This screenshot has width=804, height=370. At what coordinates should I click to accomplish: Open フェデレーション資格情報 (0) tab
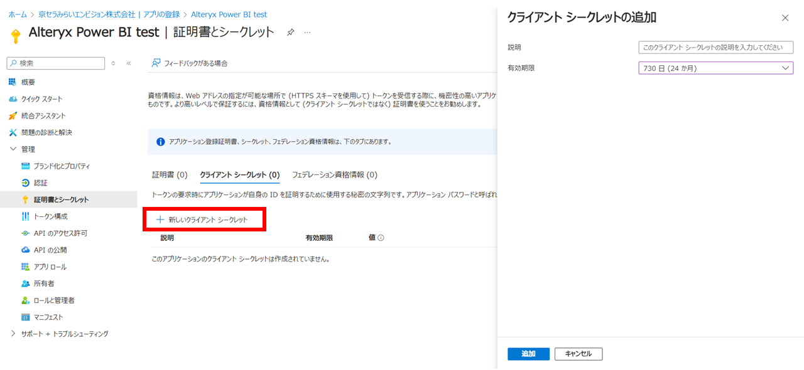pyautogui.click(x=335, y=175)
